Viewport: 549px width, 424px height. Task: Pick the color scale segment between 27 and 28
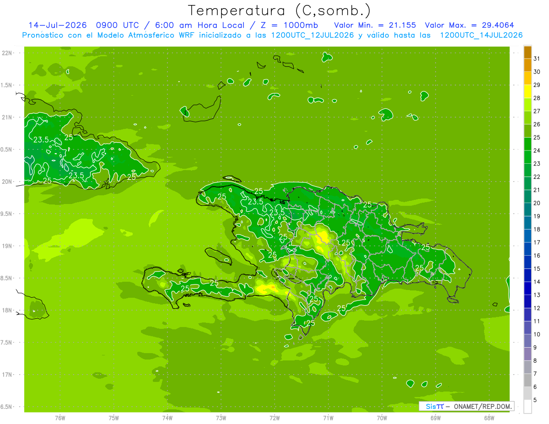[x=527, y=105]
